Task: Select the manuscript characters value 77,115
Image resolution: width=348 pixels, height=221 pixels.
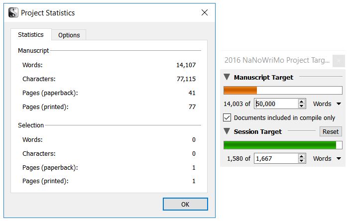Action: point(186,79)
